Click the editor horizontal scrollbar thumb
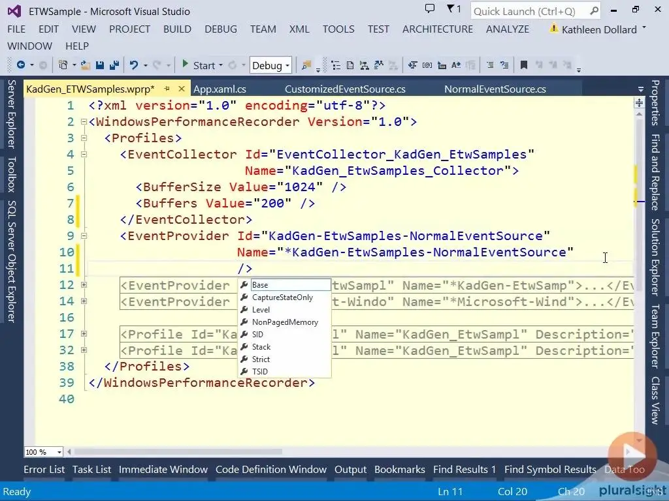669x501 pixels. pyautogui.click(x=178, y=451)
